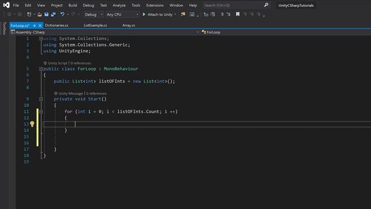Collapse the Start method outline
The image size is (371, 209).
click(41, 99)
